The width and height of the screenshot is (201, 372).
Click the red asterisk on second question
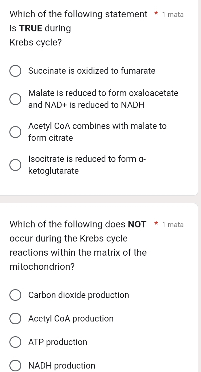pyautogui.click(x=156, y=225)
